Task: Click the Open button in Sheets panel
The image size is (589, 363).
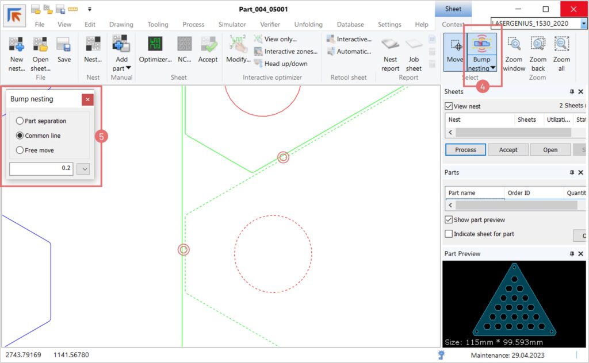Action: click(x=550, y=150)
